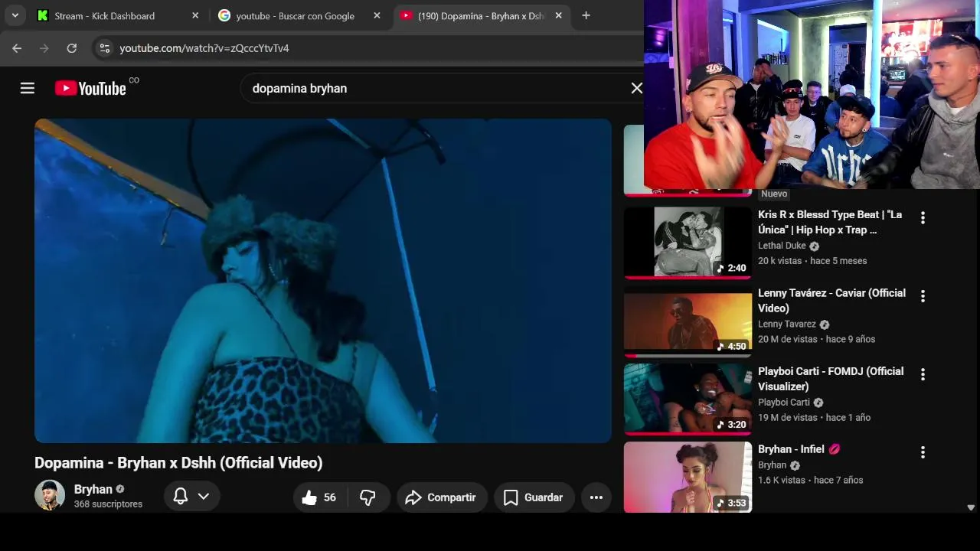Expand notification options chevron
This screenshot has width=980, height=551.
pyautogui.click(x=204, y=497)
